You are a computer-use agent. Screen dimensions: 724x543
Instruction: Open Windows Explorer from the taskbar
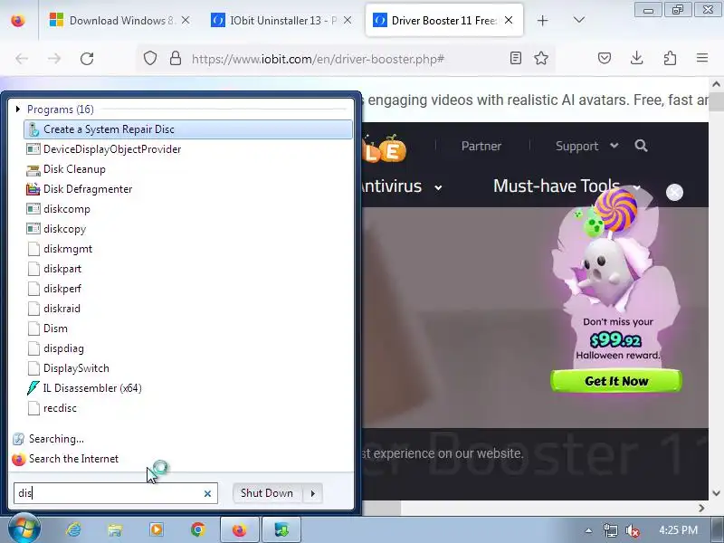(115, 529)
